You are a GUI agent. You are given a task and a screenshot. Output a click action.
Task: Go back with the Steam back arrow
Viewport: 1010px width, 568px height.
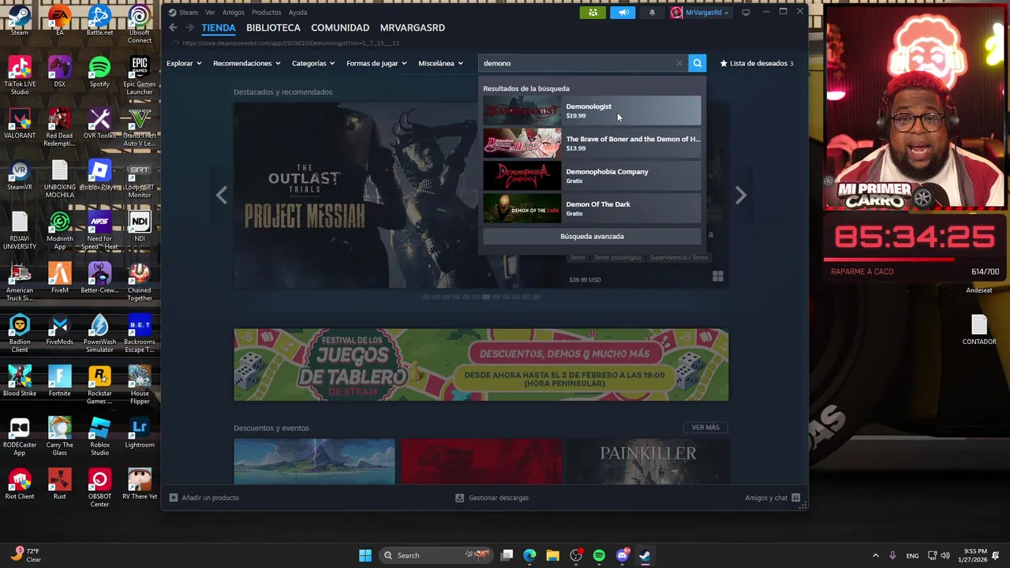[x=173, y=28]
